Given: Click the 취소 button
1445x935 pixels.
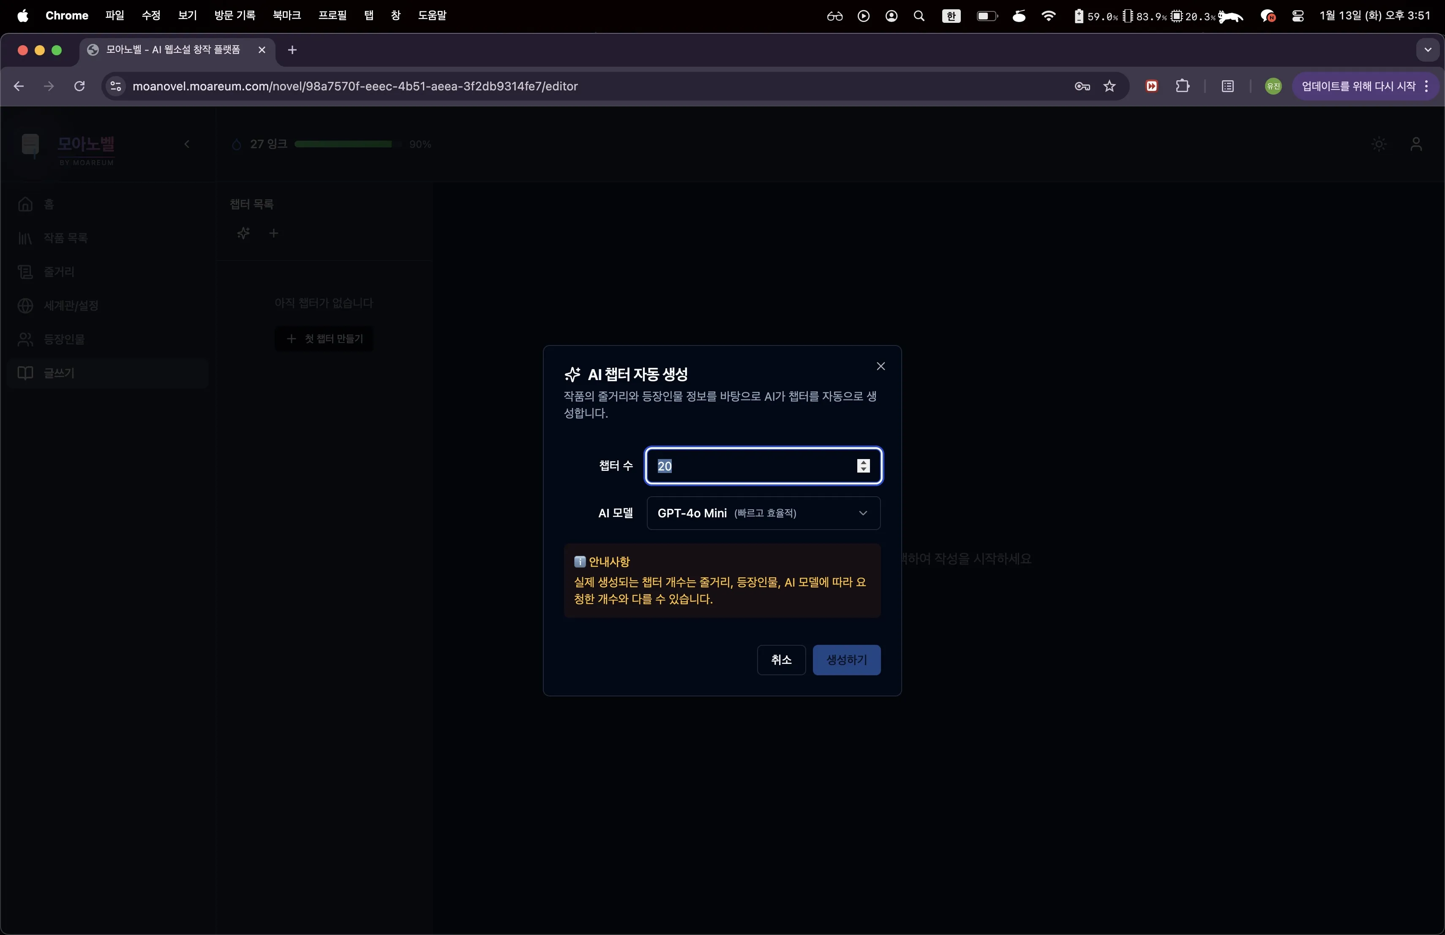Looking at the screenshot, I should [781, 660].
